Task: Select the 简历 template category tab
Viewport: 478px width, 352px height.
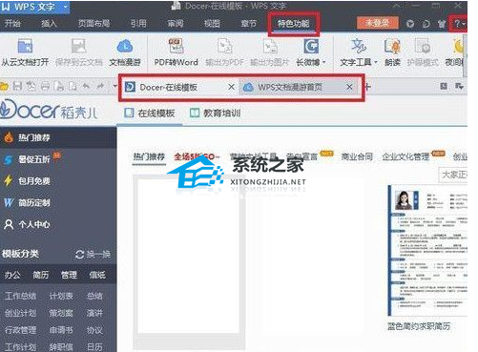Action: [41, 275]
